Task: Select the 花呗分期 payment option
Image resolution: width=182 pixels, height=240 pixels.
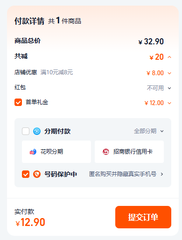Action: tap(56, 152)
